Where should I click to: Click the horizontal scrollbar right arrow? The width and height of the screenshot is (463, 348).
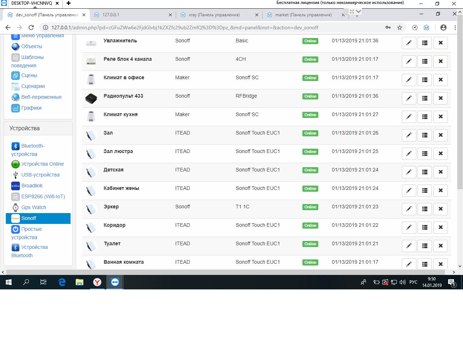454,272
